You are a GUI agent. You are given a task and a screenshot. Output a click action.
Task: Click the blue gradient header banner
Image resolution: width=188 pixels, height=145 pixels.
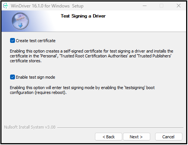click(94, 21)
